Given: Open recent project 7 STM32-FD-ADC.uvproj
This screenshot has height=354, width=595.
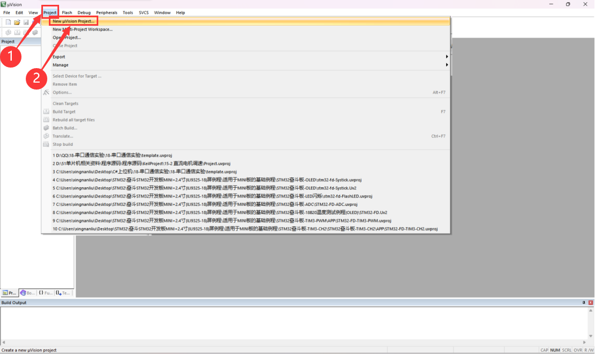Looking at the screenshot, I should coord(245,204).
